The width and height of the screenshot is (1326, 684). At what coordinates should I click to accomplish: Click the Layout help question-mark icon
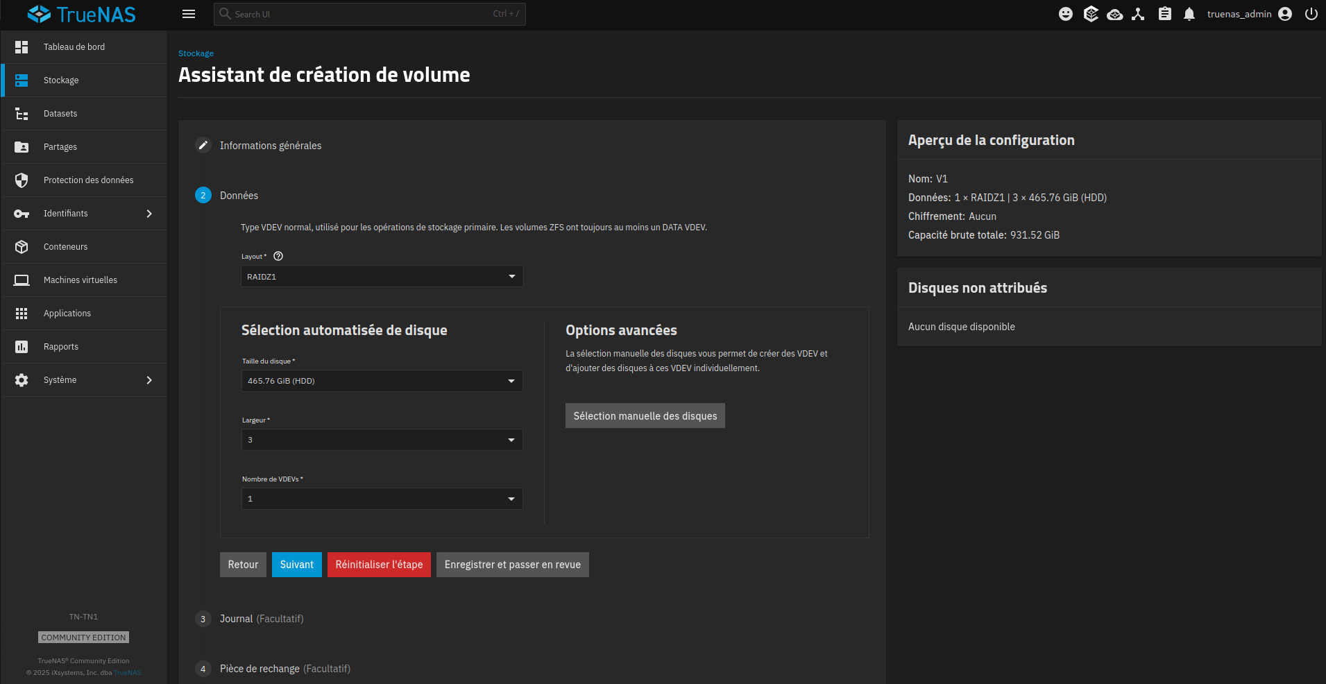tap(278, 256)
